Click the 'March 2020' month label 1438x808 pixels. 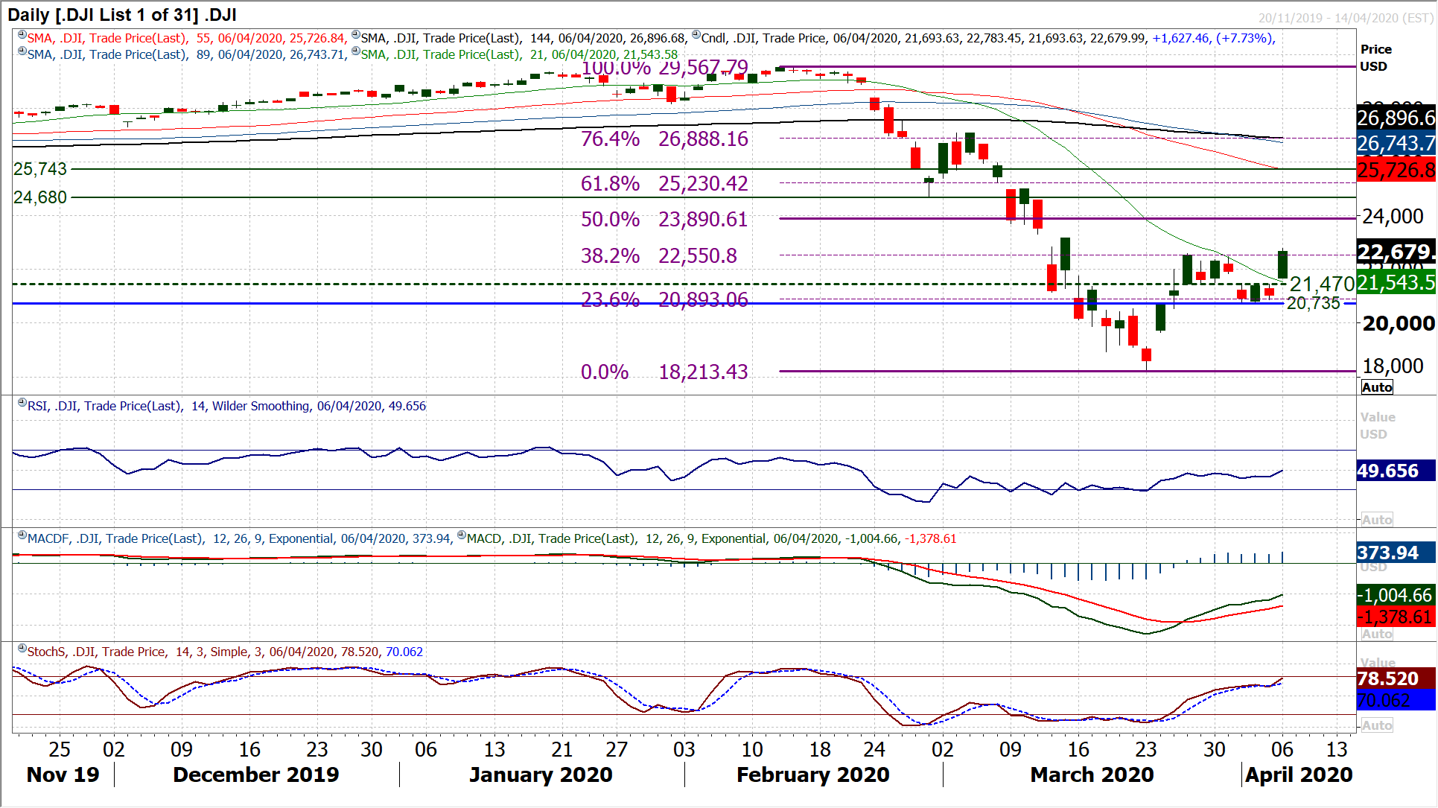(1092, 774)
